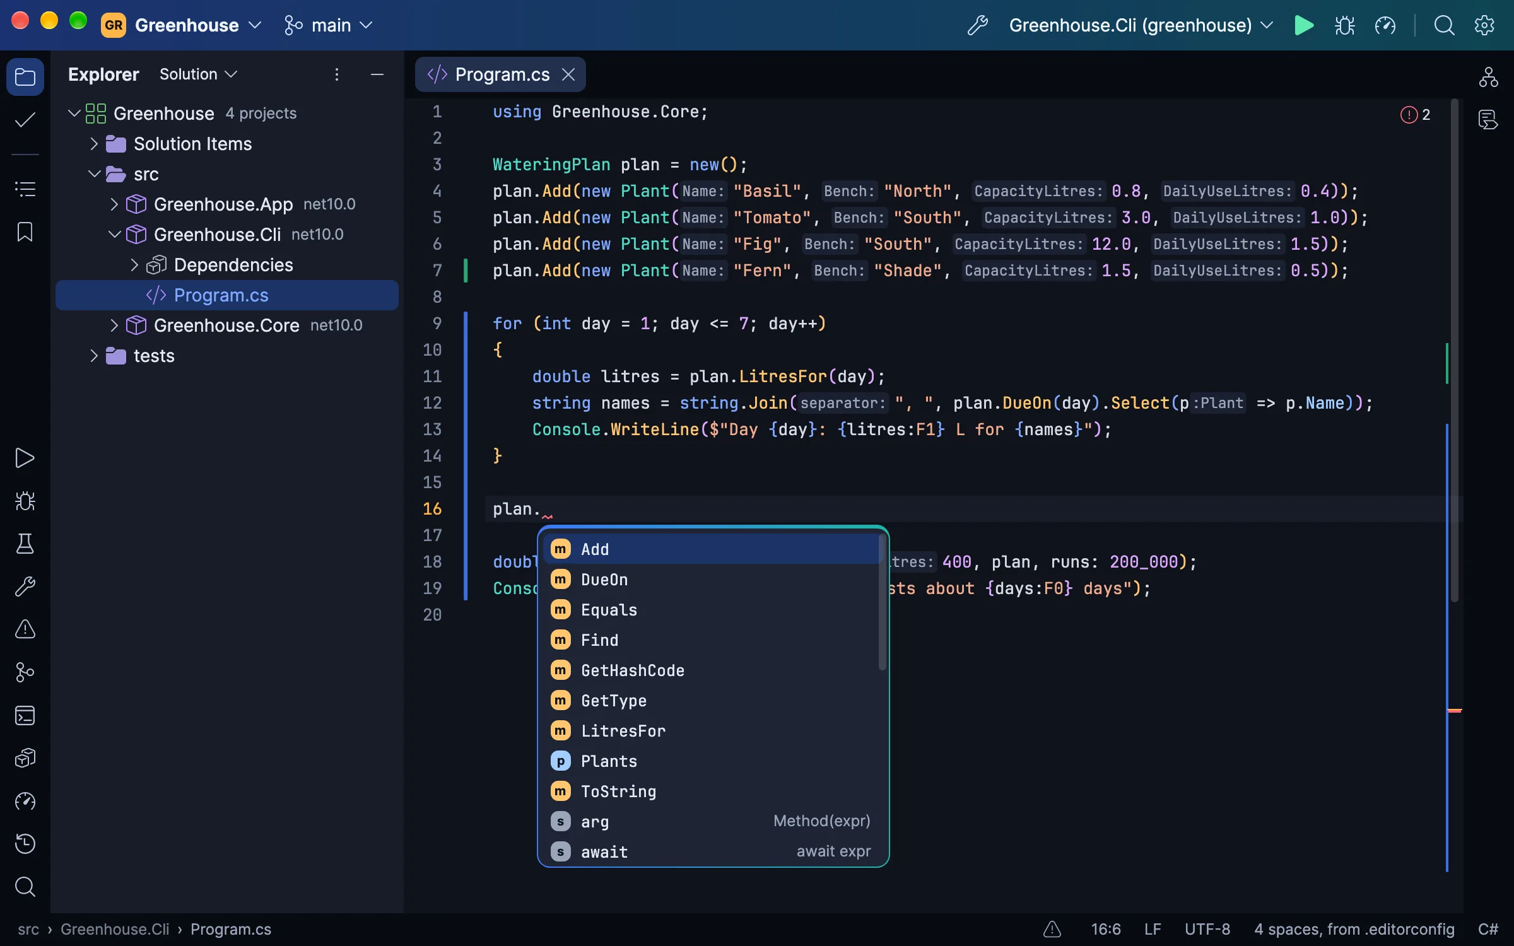Open settings gear in top toolbar
The image size is (1514, 946).
[x=1484, y=25]
